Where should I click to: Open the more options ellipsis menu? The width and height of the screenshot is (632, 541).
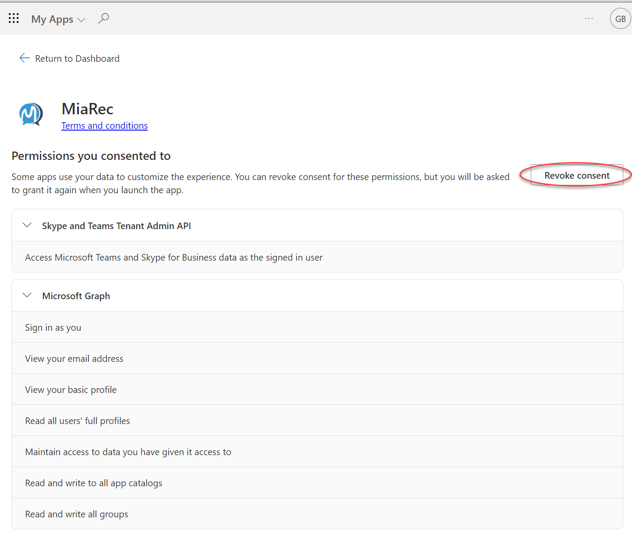coord(589,18)
